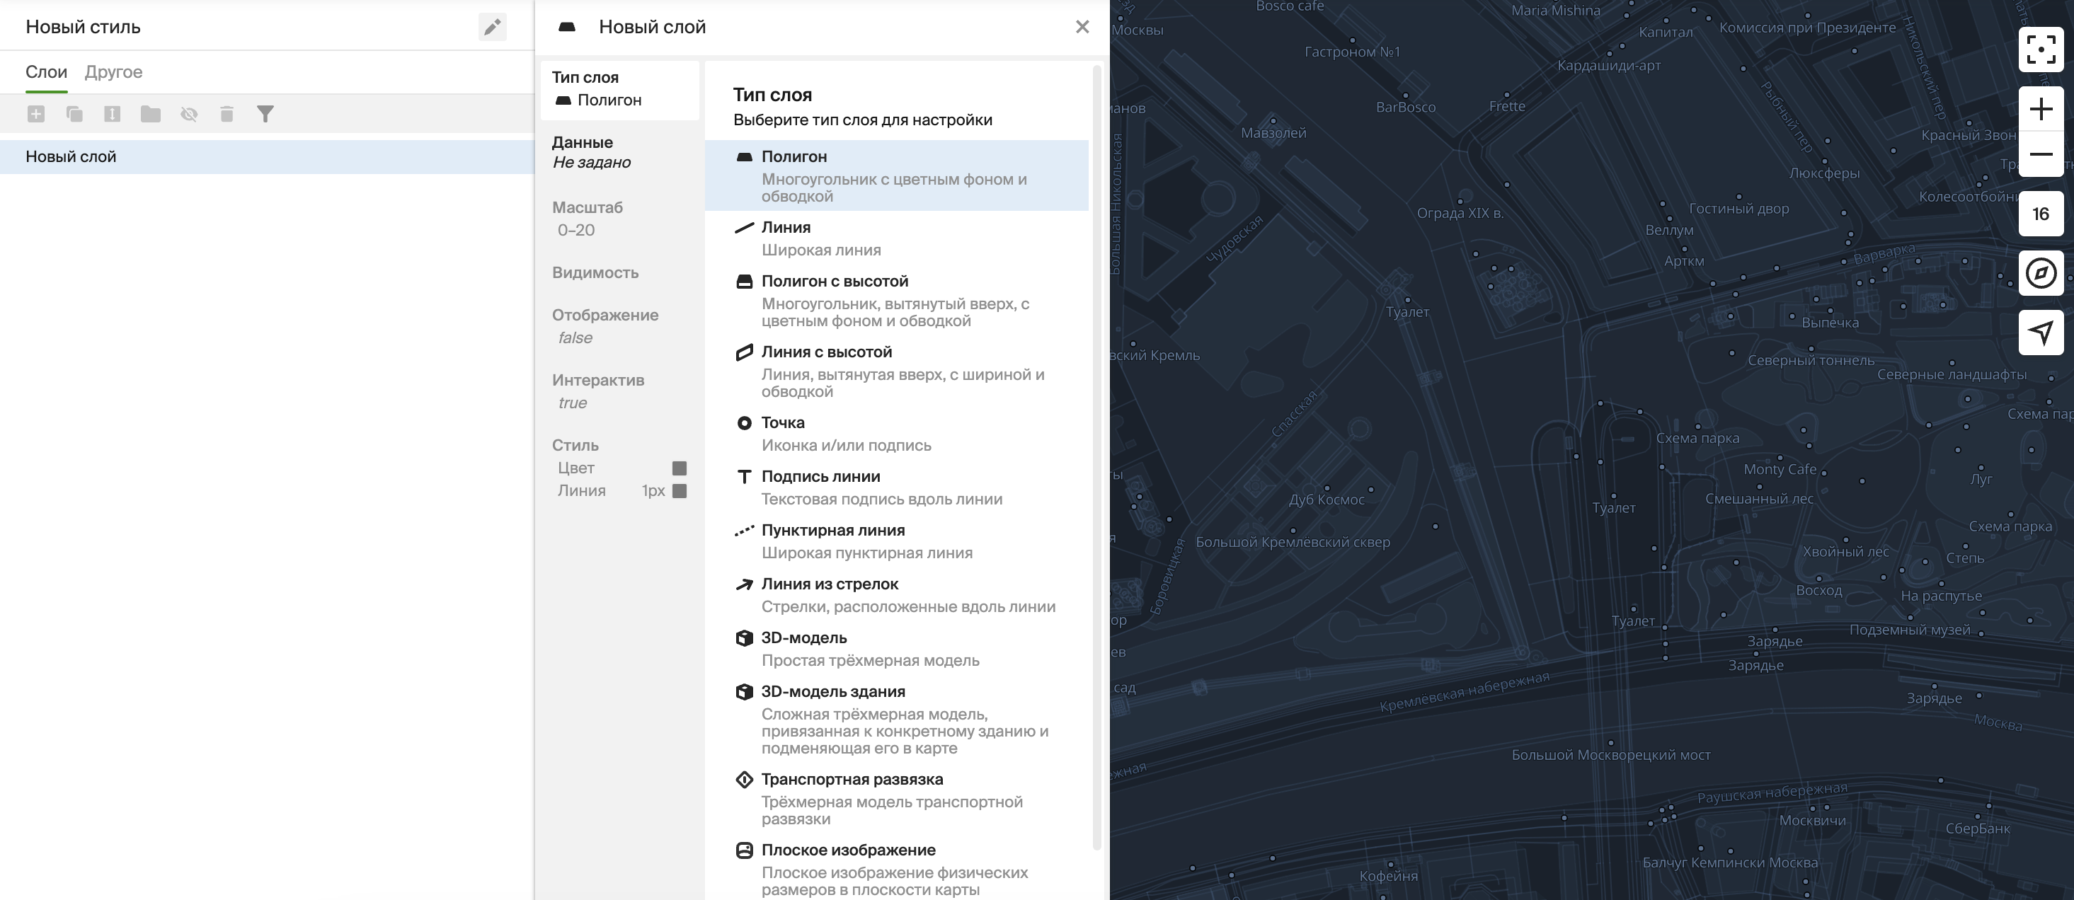Open the Данные section
Image resolution: width=2074 pixels, height=900 pixels.
[619, 152]
